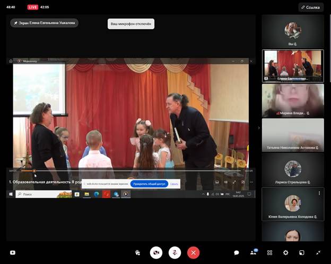Click the Поиск taskbar search field
Screen dimensions: 331x264
(43, 194)
